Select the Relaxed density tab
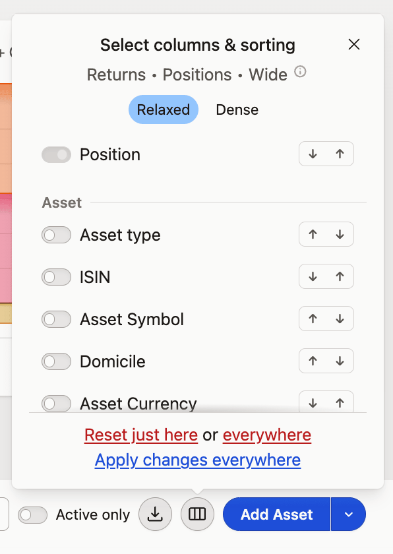This screenshot has width=393, height=554. 164,109
